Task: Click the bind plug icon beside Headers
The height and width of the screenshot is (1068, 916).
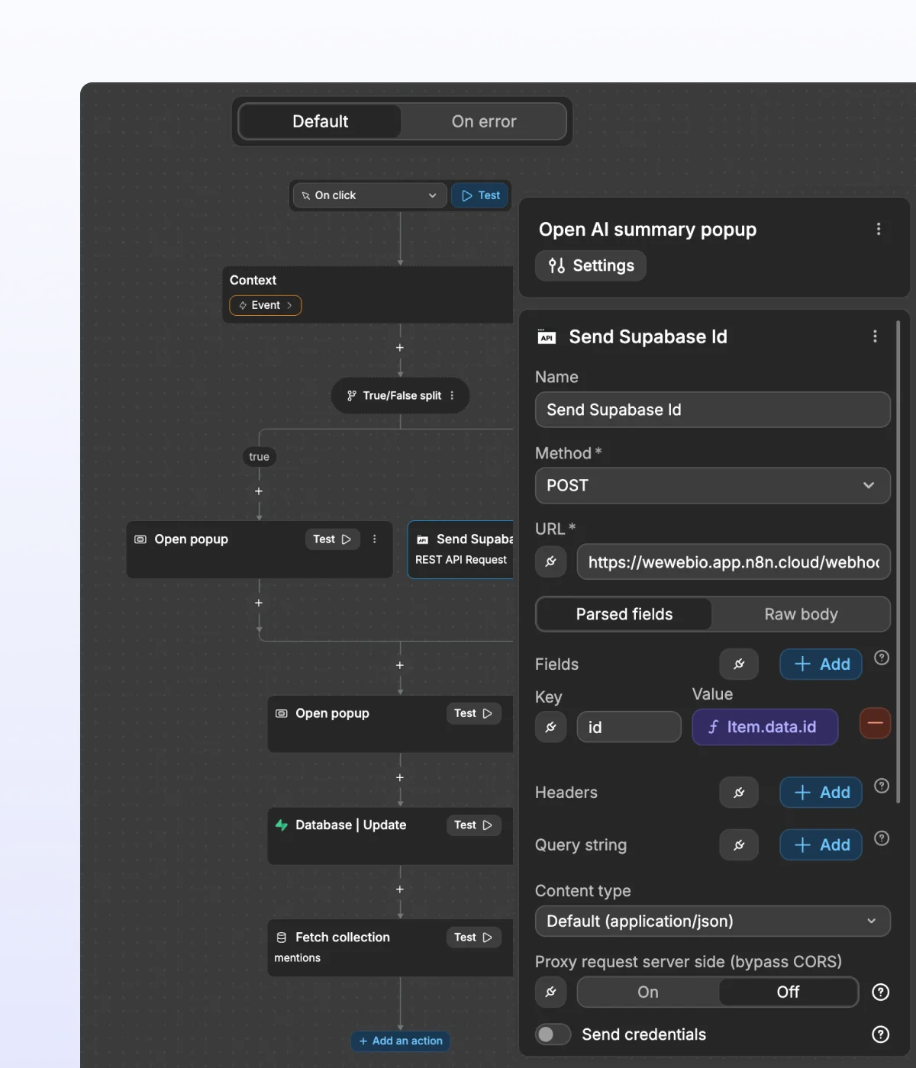Action: click(x=739, y=793)
